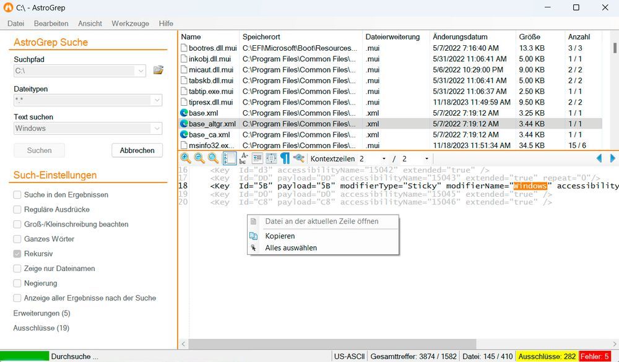619x362 pixels.
Task: Click the entire file preview icon
Action: click(271, 158)
